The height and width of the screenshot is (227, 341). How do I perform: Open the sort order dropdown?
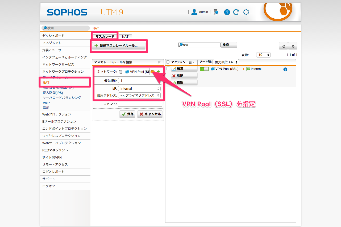pos(226,62)
